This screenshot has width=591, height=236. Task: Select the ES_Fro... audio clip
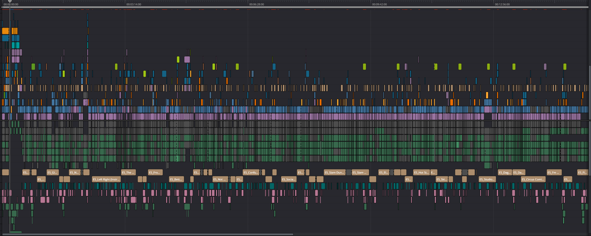pyautogui.click(x=155, y=173)
